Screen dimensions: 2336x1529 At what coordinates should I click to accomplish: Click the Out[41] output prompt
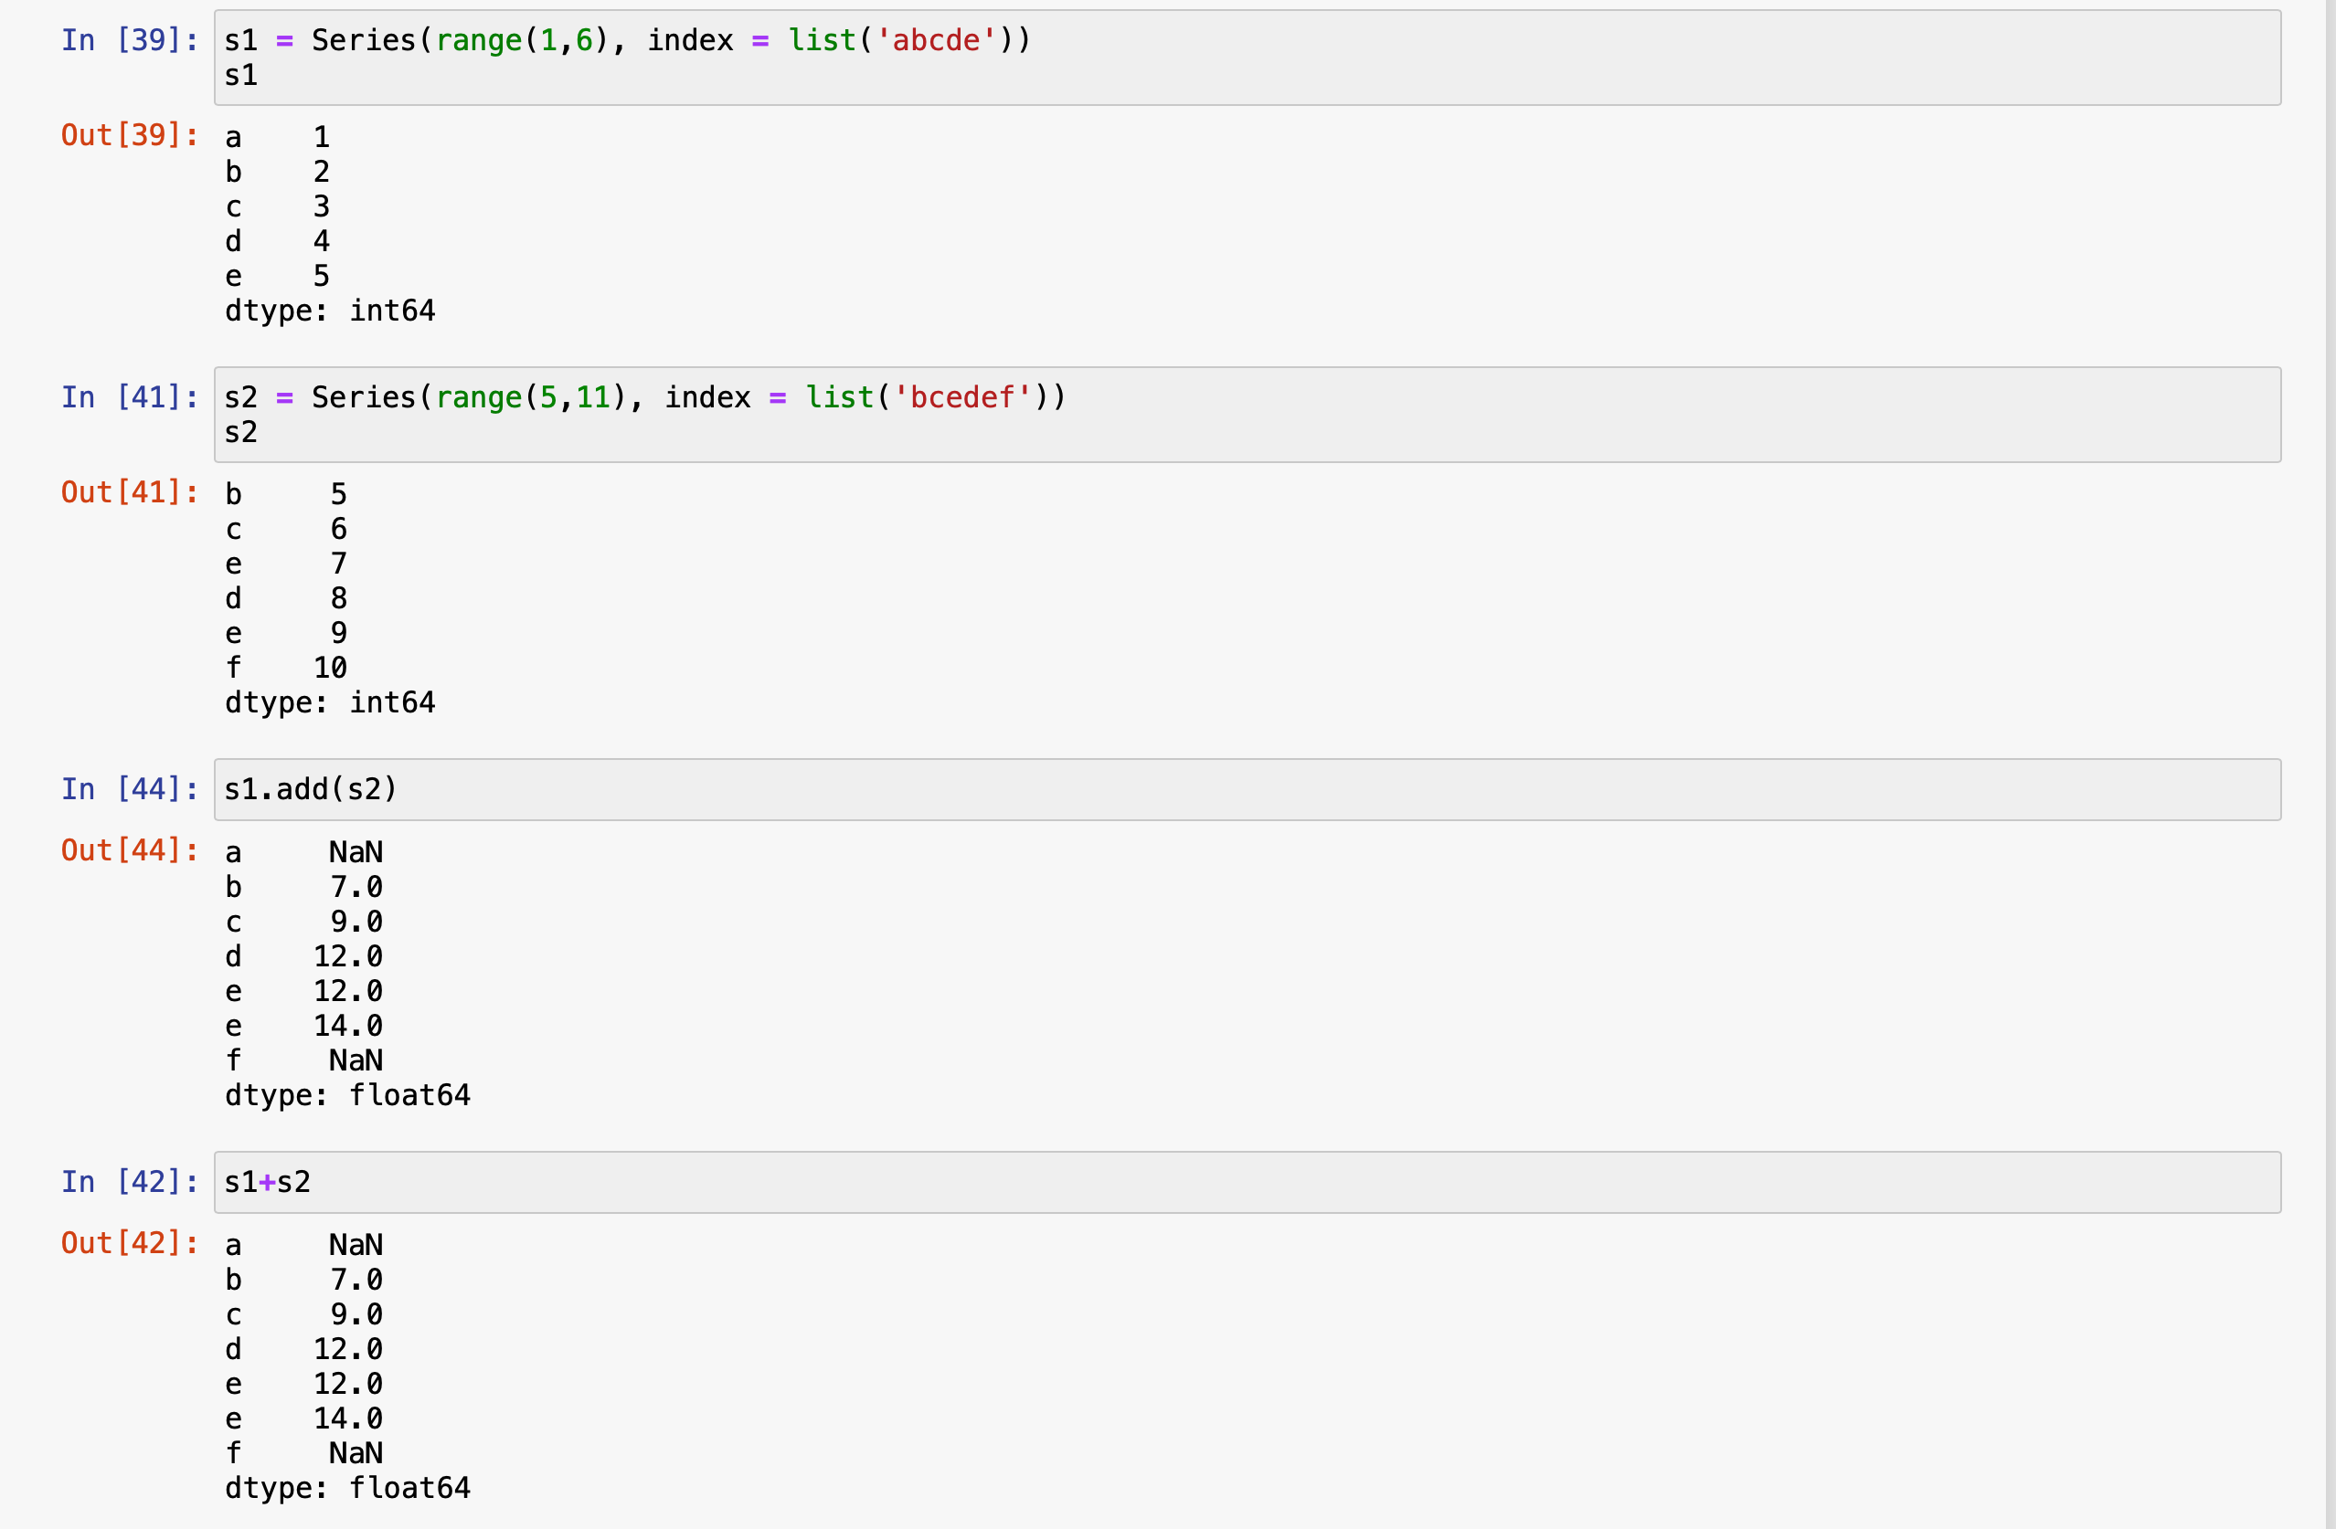pos(130,492)
